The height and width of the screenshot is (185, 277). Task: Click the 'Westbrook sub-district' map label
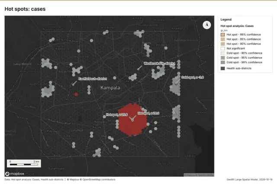pos(159,63)
